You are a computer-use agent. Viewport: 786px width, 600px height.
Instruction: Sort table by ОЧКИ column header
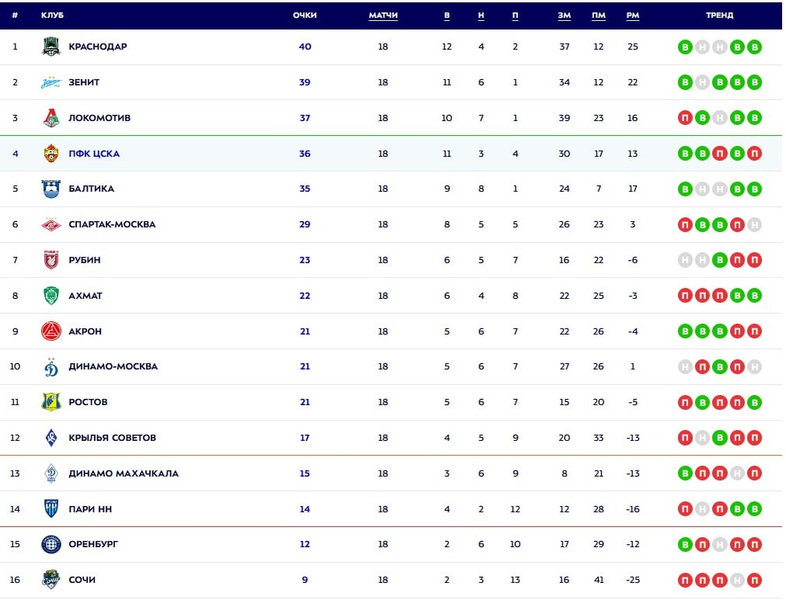point(304,16)
